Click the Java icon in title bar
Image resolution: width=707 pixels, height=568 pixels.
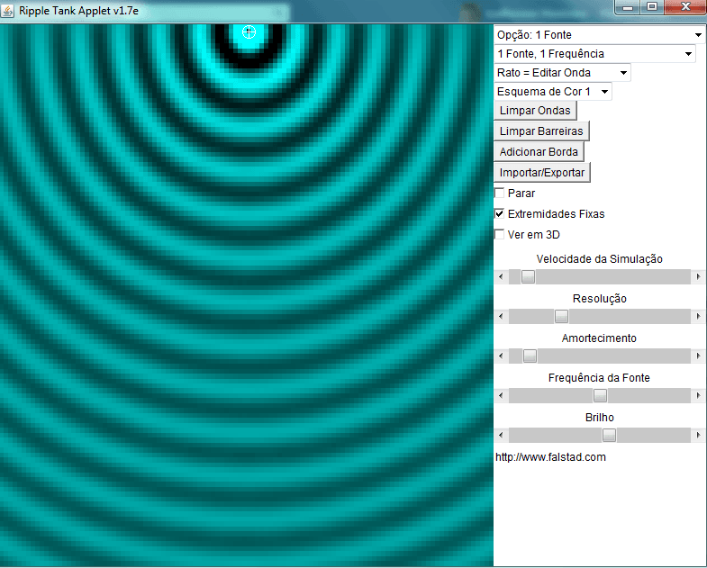coord(8,11)
